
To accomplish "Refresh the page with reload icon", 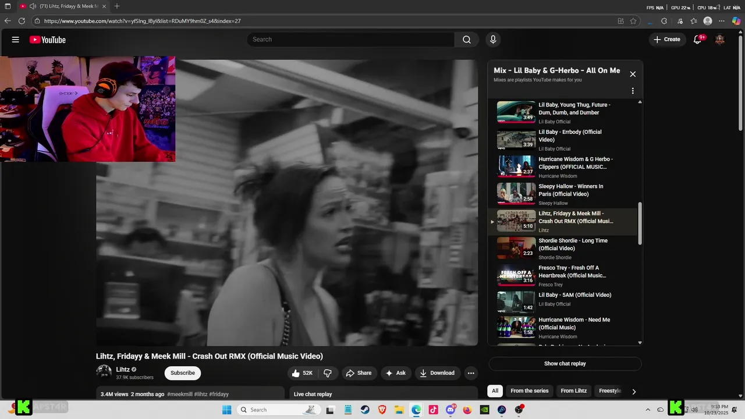I will 22,21.
